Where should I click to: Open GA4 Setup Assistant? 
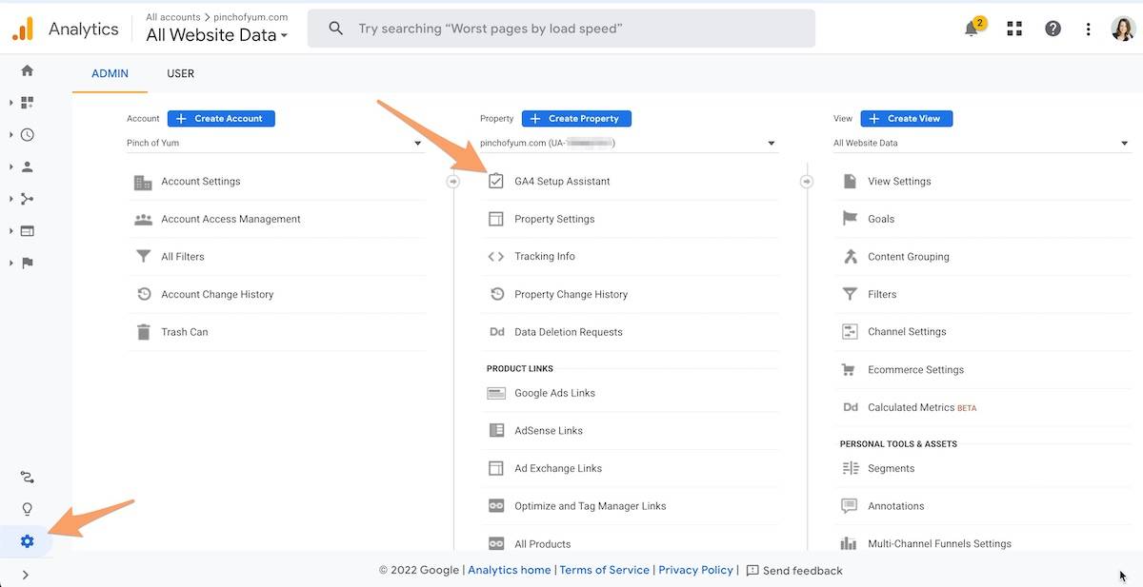click(x=561, y=181)
